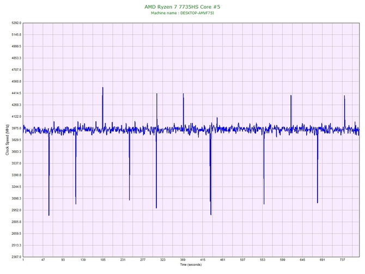The width and height of the screenshot is (365, 274).
Task: Click the Clock Speed (MHz) axis label
Action: (x=7, y=139)
